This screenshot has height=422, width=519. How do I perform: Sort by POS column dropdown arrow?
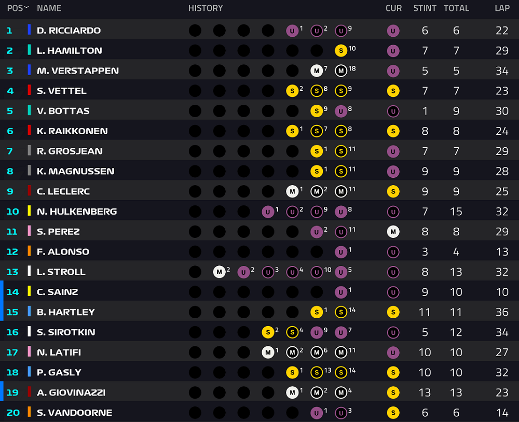tap(27, 7)
